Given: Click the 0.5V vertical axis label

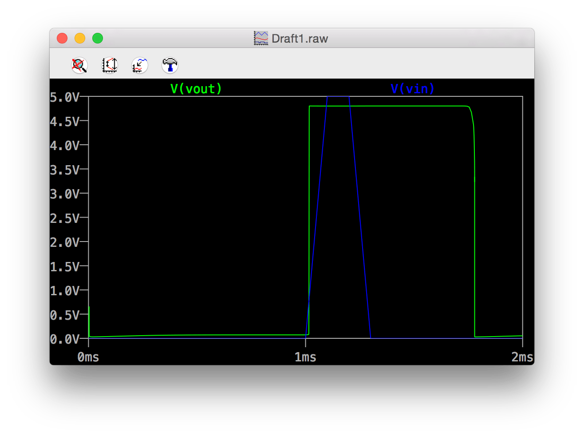Looking at the screenshot, I should point(65,315).
